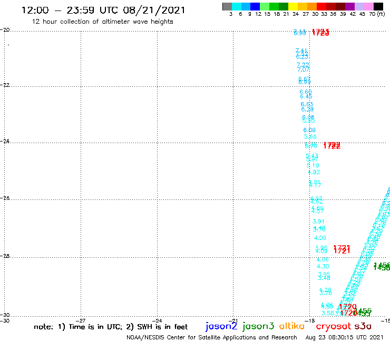Screen dimensions: 390x342
Task: Click wave height value 6.28
Action: pos(307,109)
